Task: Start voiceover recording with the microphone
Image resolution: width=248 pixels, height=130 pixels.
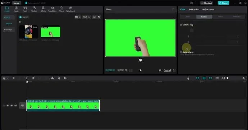Action: point(188,78)
